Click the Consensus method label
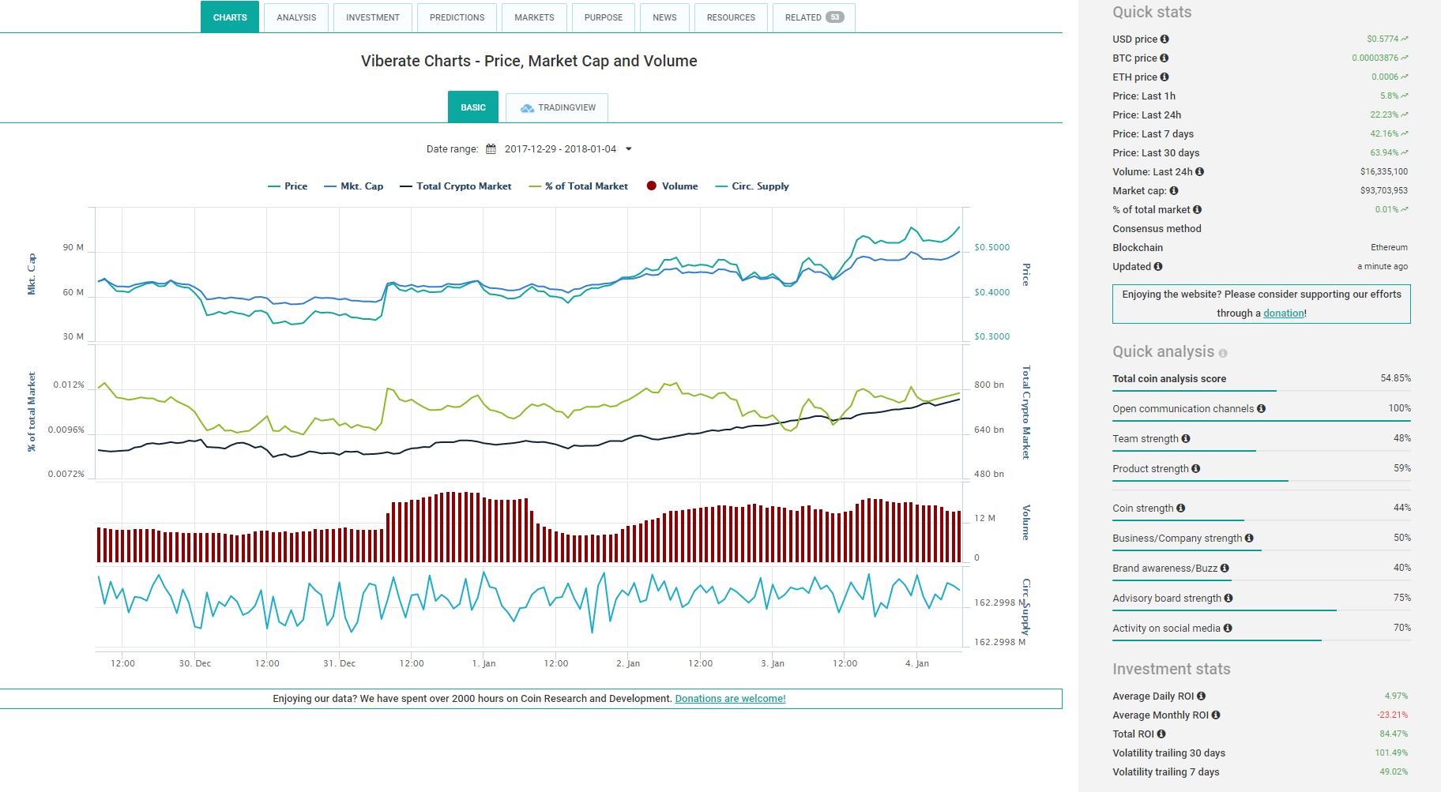 [1157, 228]
